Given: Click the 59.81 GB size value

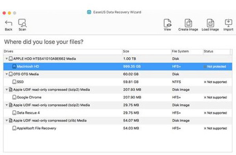Looking at the screenshot, I should [x=131, y=82].
